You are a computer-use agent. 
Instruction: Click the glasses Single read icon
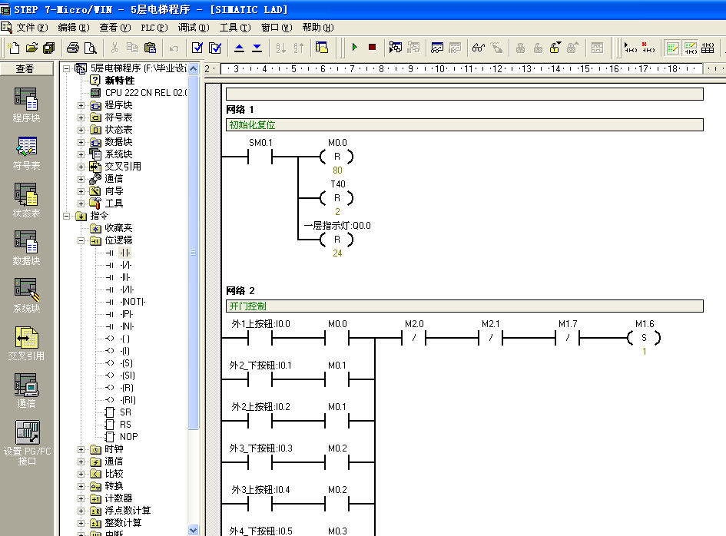coord(479,48)
